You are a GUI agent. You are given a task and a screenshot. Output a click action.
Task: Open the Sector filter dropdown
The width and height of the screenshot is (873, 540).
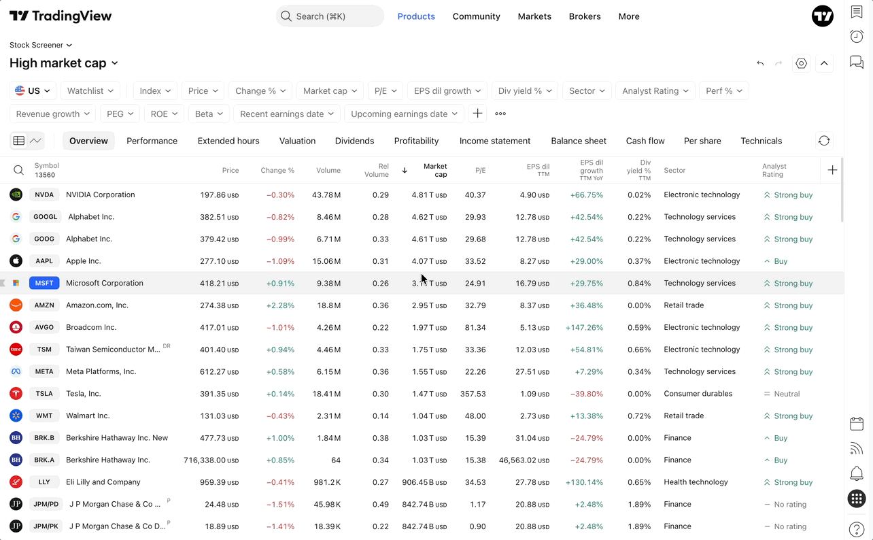click(586, 90)
